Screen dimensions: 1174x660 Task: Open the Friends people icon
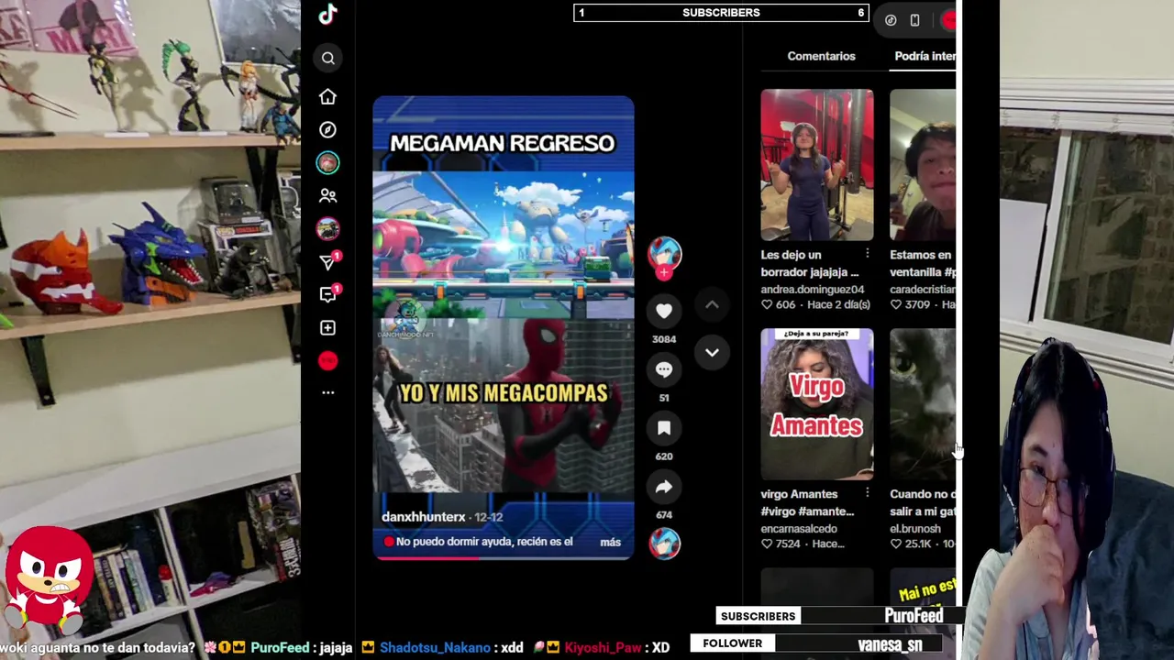pyautogui.click(x=327, y=195)
